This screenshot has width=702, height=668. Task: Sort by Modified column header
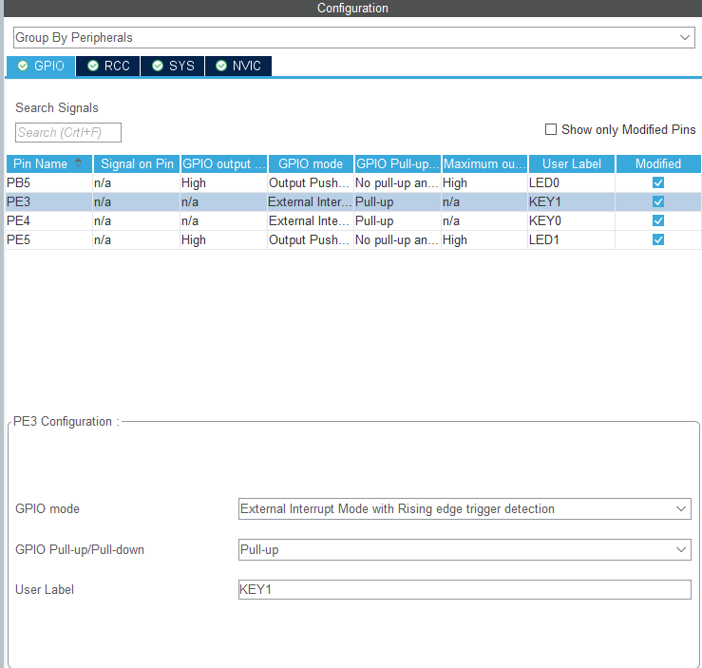[x=658, y=163]
